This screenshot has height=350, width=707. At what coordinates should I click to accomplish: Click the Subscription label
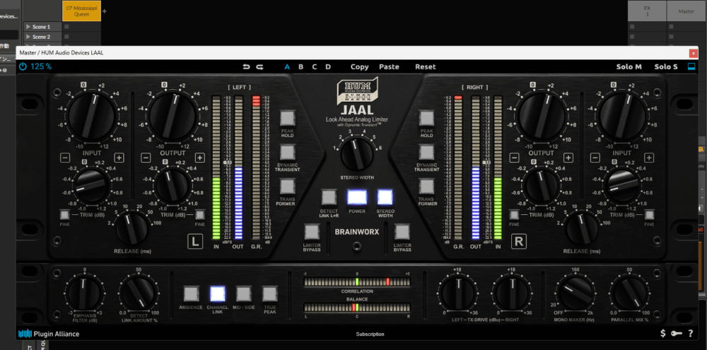370,334
